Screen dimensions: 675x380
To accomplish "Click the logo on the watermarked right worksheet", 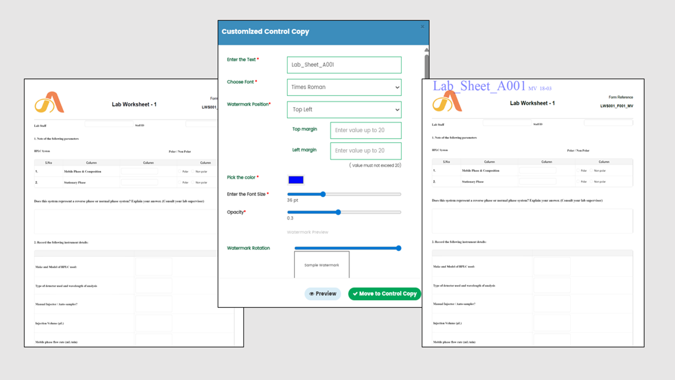I will tap(447, 102).
